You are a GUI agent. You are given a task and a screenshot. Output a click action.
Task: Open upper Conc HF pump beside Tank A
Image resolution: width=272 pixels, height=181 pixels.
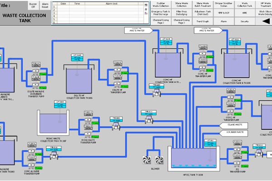[203, 54]
